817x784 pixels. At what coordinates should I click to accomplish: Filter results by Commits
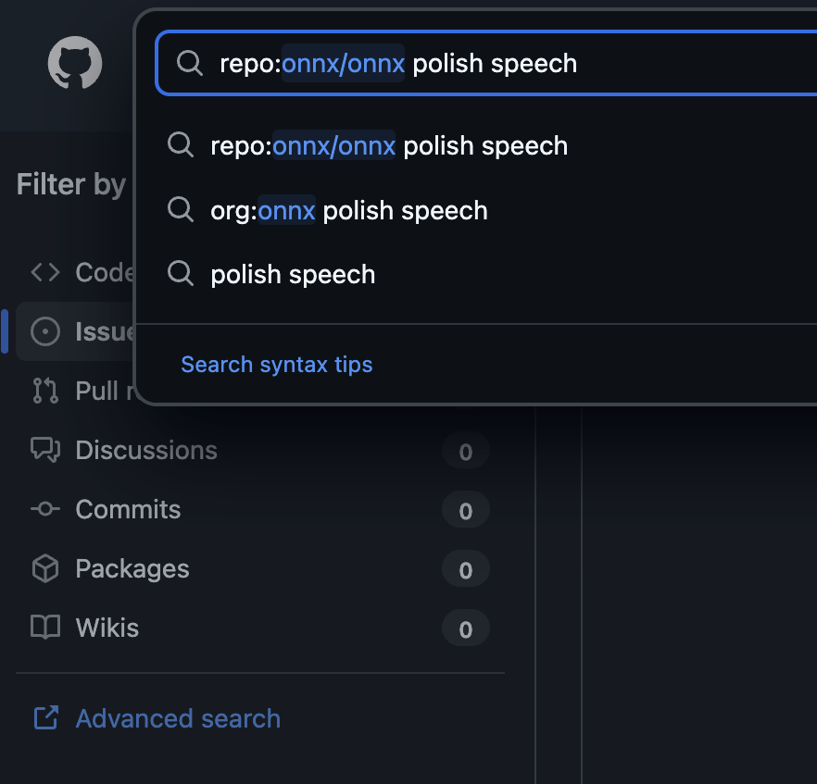click(x=128, y=509)
